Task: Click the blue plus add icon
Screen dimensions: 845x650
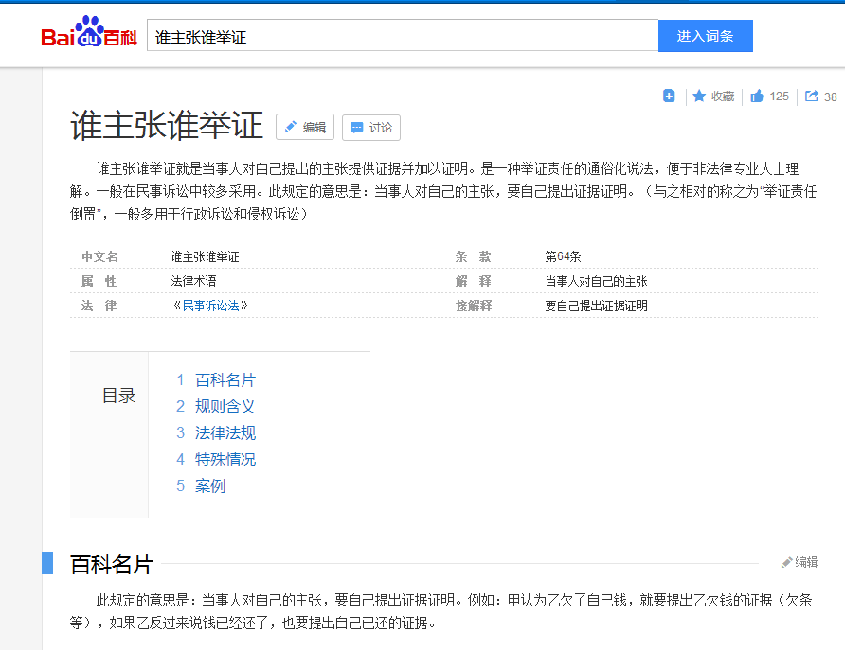Action: [x=669, y=96]
